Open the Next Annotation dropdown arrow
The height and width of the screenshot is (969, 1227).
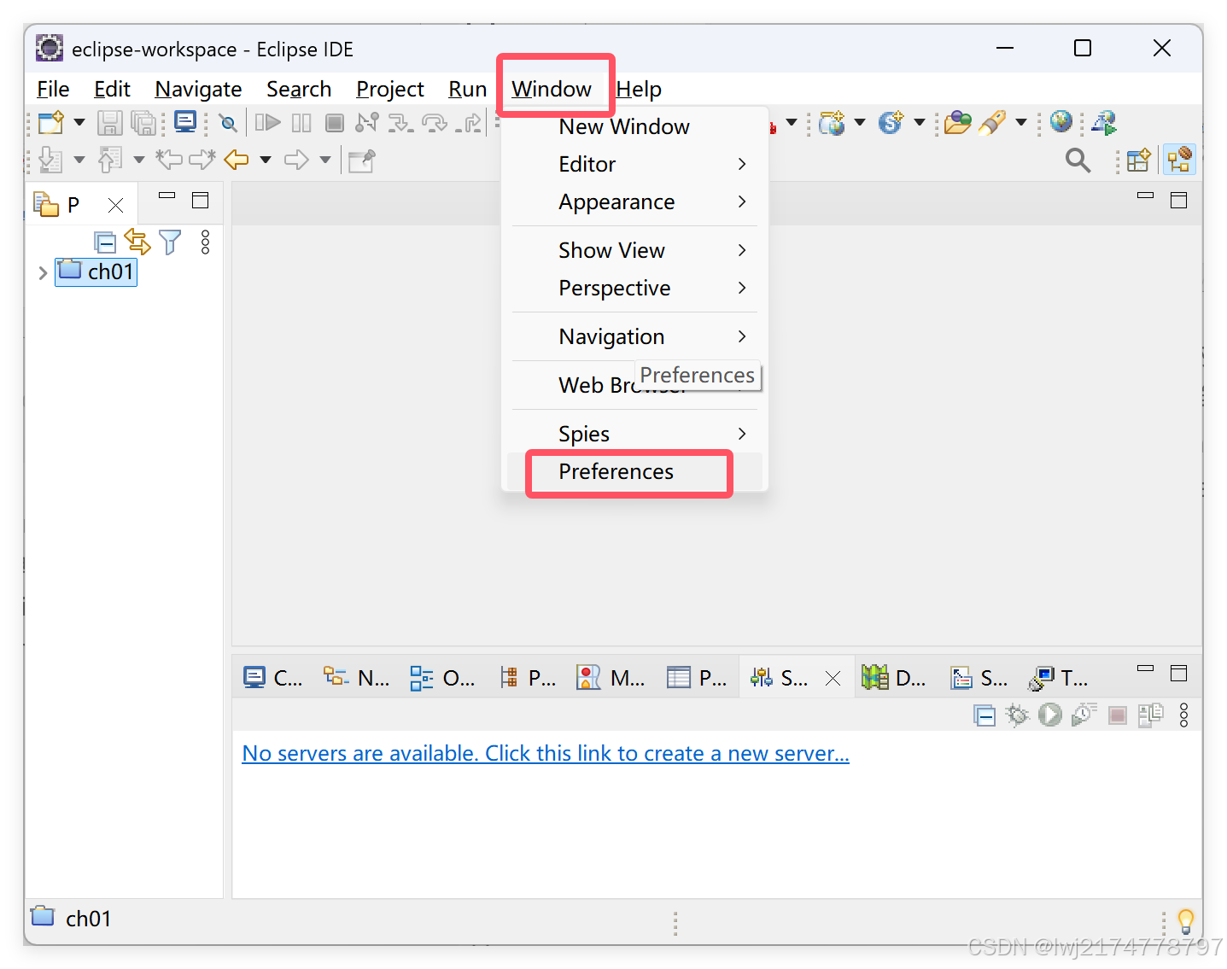79,160
